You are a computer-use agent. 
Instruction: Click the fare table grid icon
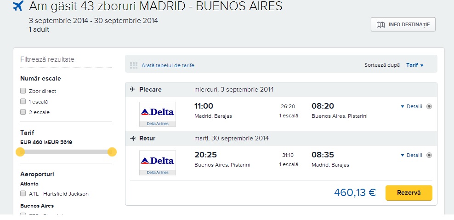click(x=133, y=65)
